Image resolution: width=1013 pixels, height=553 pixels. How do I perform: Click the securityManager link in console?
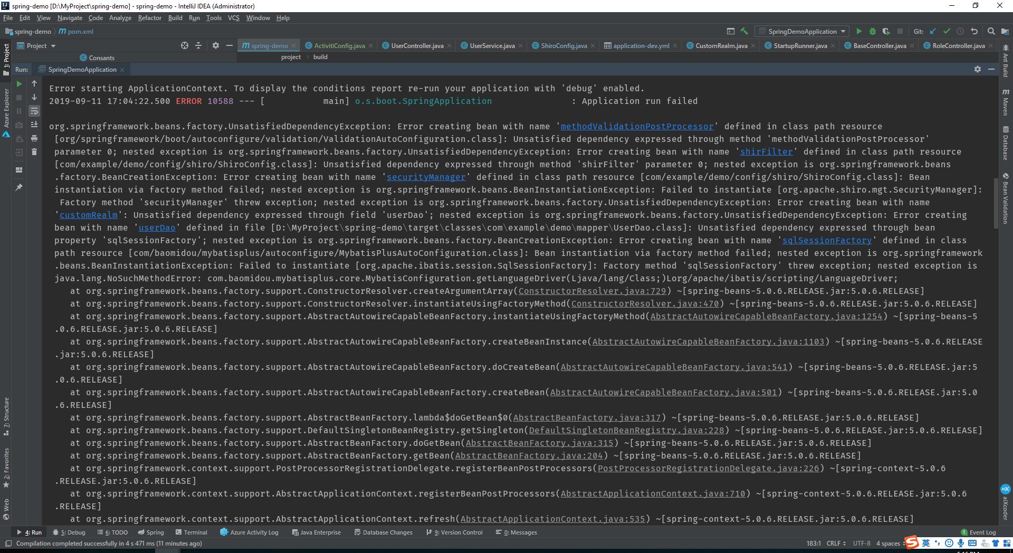[x=426, y=177]
